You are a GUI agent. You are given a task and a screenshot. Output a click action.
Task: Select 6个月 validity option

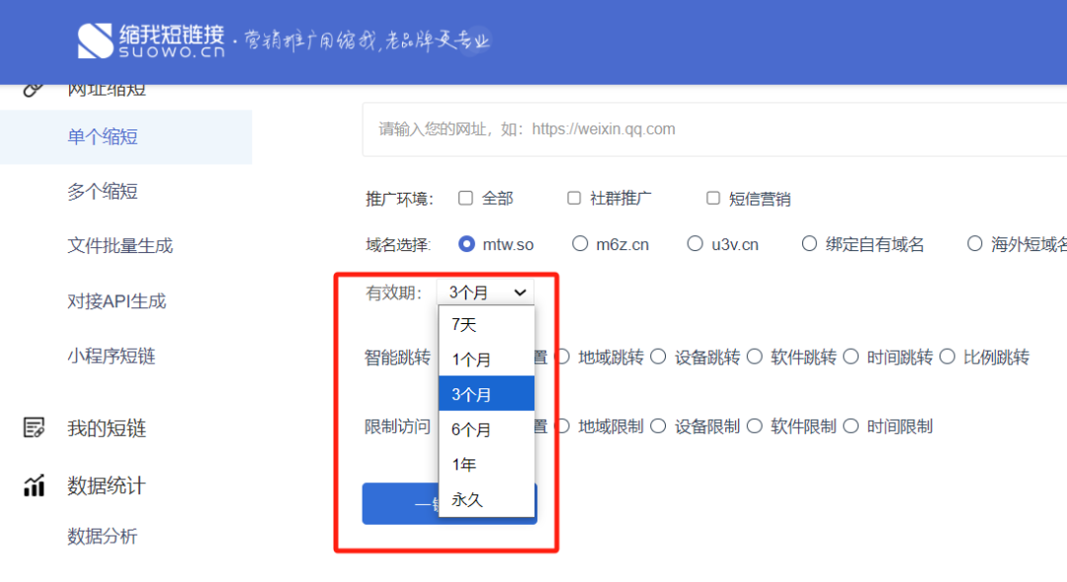click(471, 430)
